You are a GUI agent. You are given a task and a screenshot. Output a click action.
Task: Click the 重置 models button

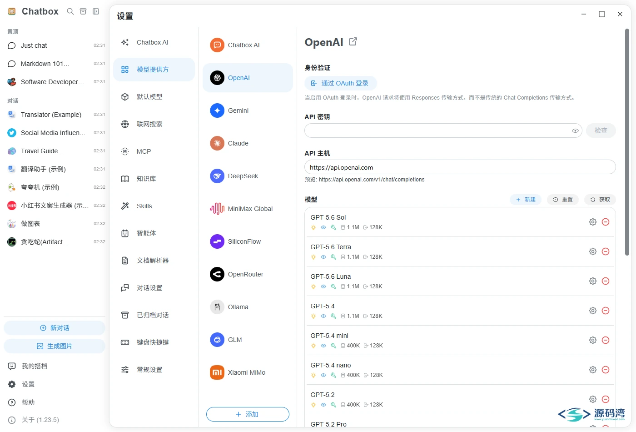[x=563, y=200]
